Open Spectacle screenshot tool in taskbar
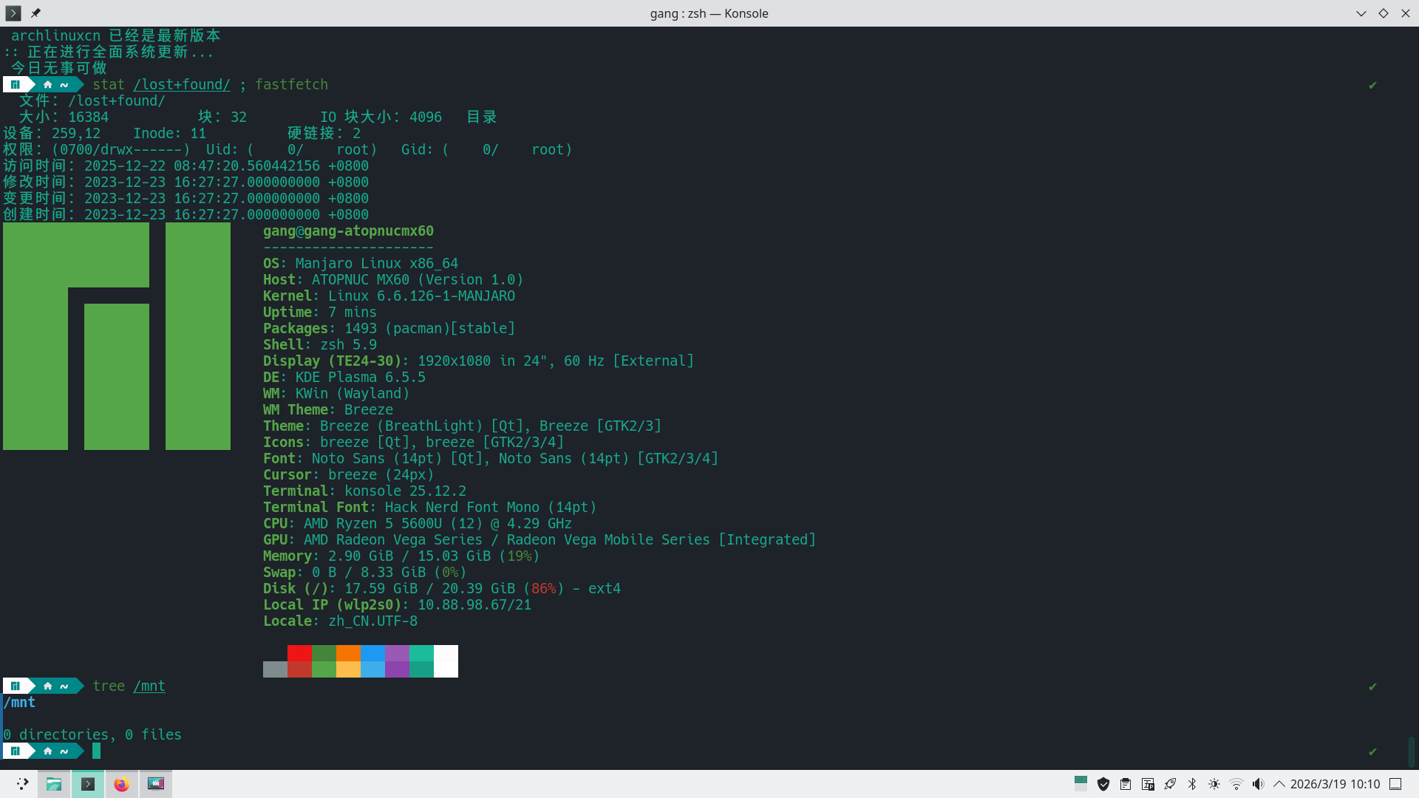 point(156,784)
